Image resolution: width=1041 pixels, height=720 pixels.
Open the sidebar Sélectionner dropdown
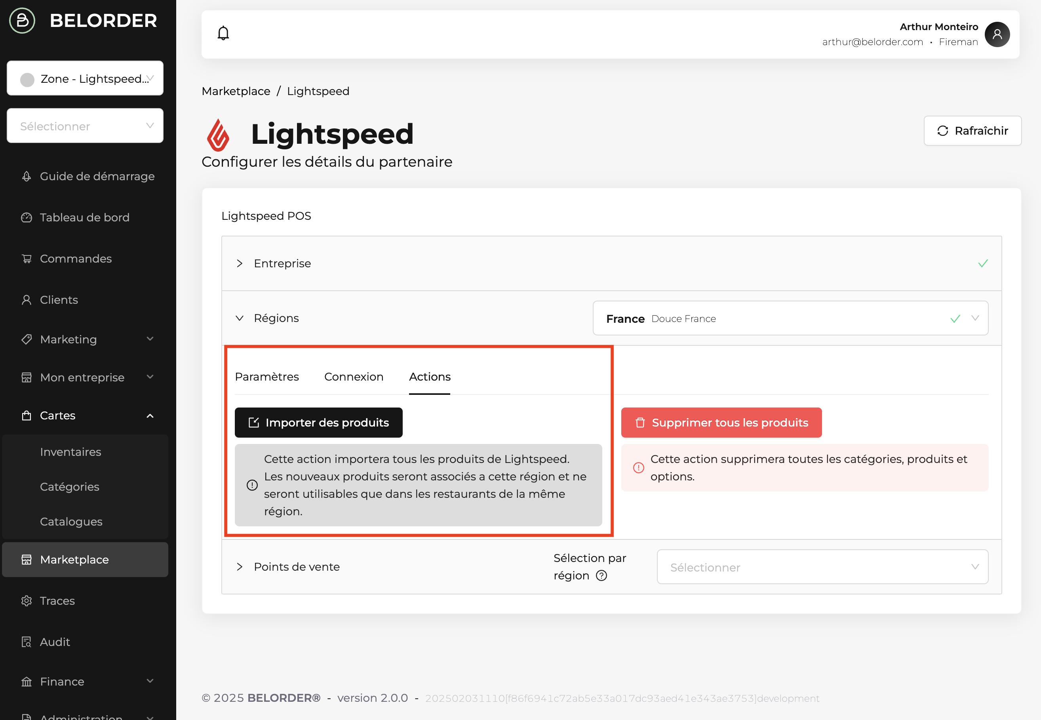click(x=85, y=126)
